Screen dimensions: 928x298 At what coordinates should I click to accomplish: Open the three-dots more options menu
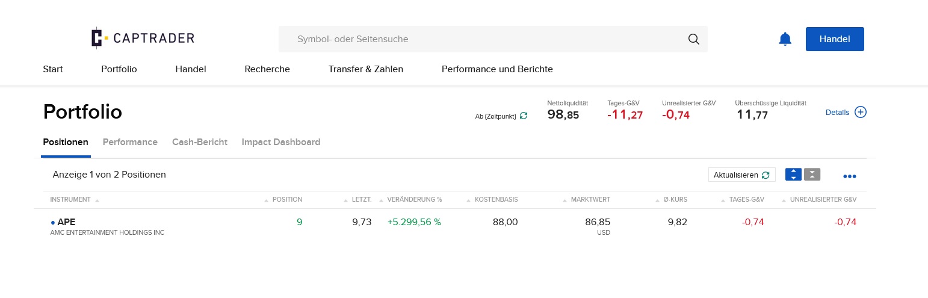pos(849,176)
